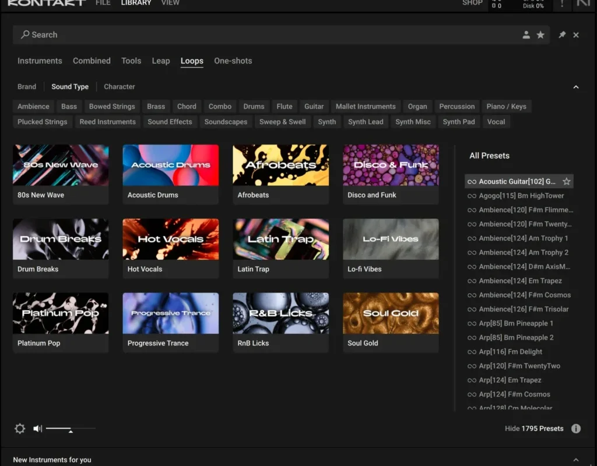Select the Brand filter category

point(27,87)
